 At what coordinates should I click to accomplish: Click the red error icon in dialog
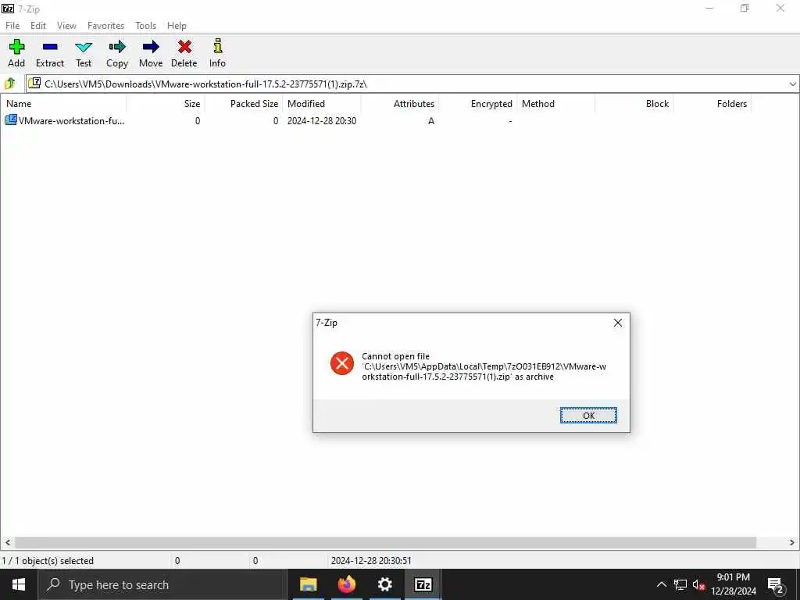342,363
